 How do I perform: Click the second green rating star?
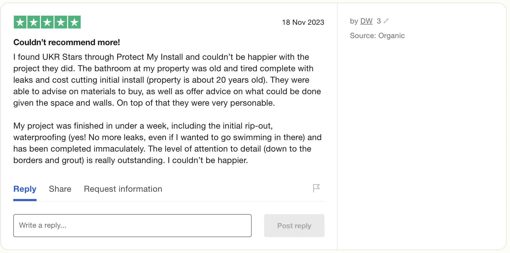(34, 22)
